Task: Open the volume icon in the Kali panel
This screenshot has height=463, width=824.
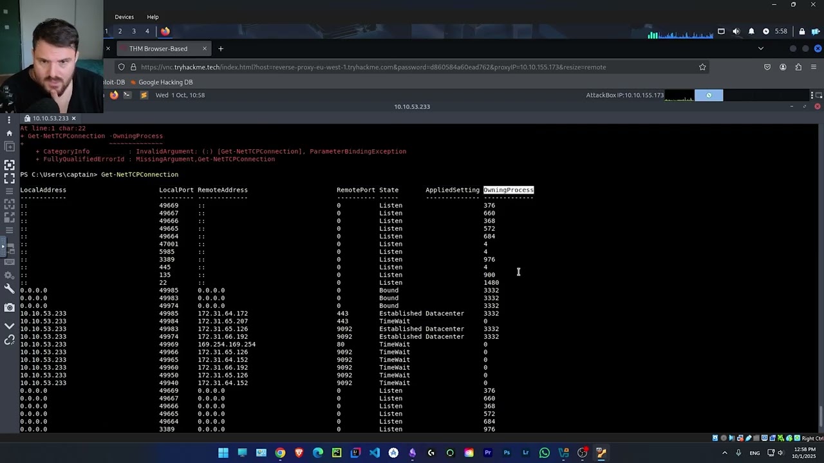Action: point(736,31)
